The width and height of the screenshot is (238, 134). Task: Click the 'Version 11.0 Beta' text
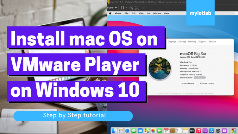coord(192,57)
